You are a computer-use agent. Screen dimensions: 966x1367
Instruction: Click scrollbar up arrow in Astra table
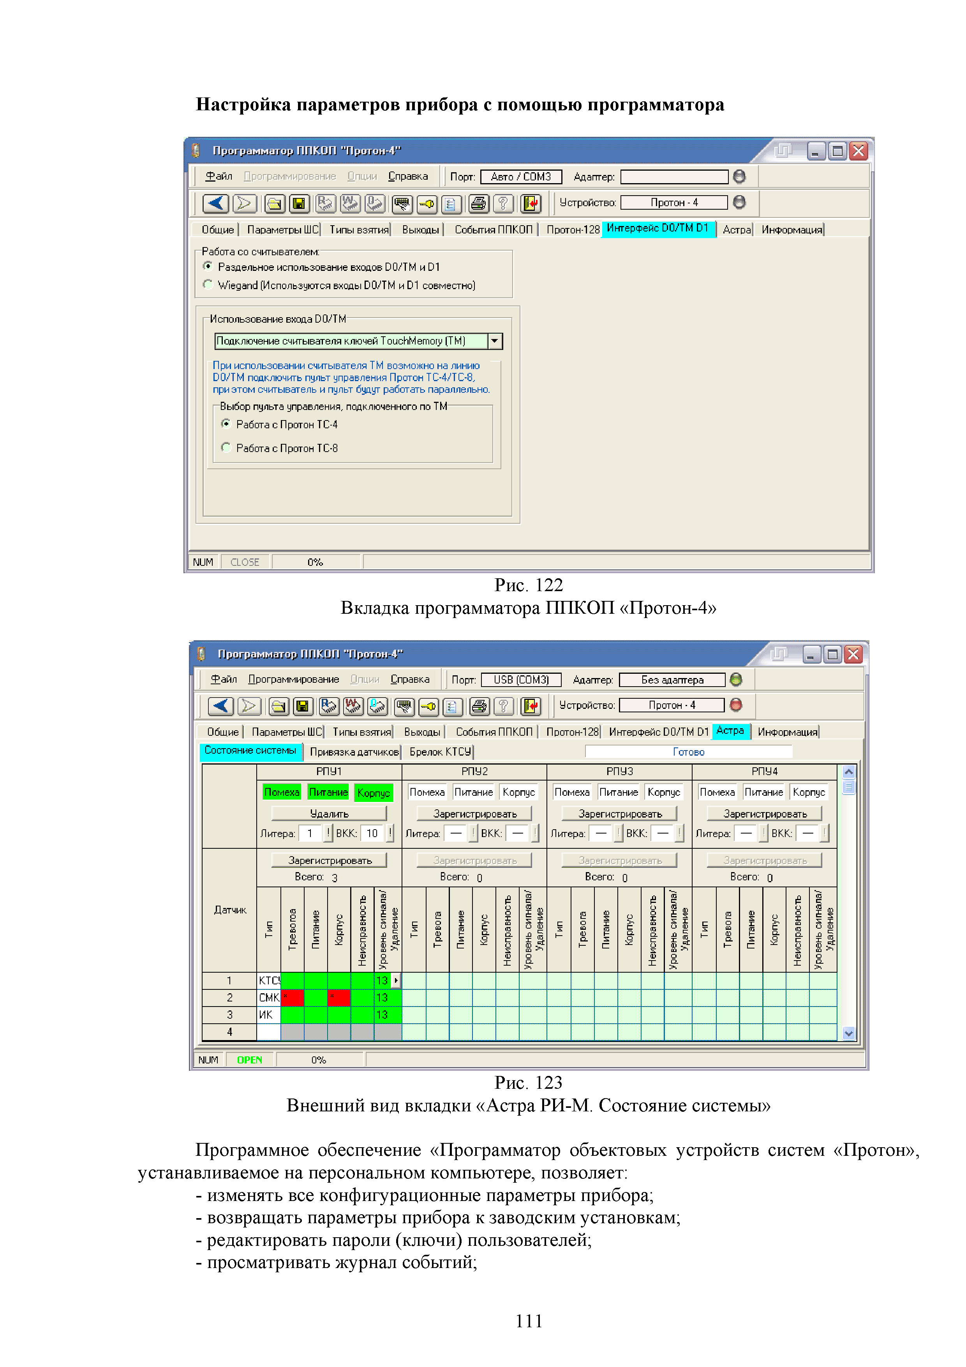[850, 772]
